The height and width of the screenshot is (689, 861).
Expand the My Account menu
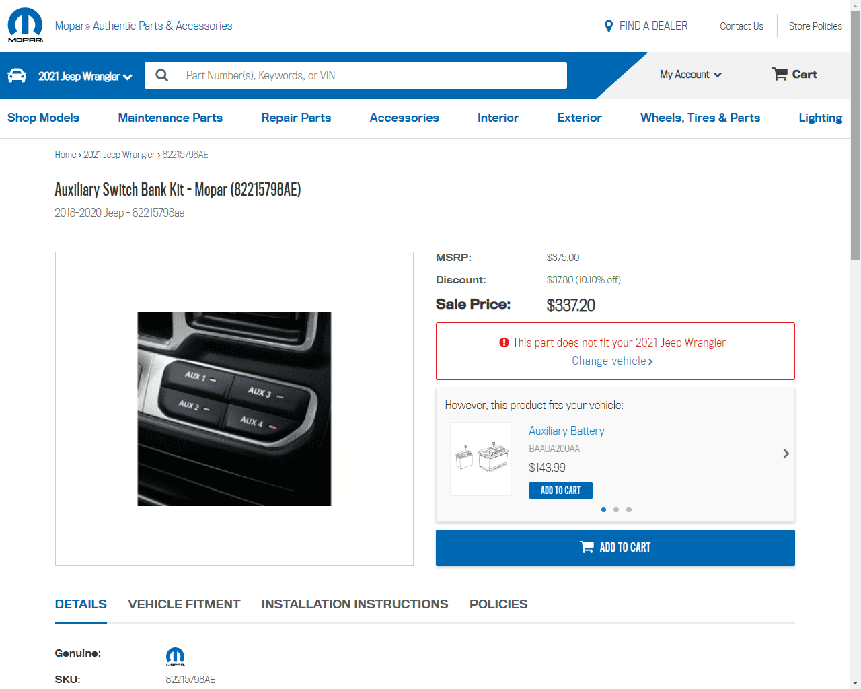pos(691,75)
